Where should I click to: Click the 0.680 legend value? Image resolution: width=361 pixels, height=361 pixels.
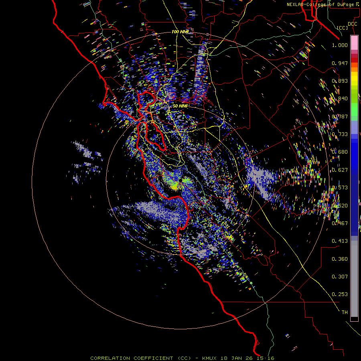point(340,152)
